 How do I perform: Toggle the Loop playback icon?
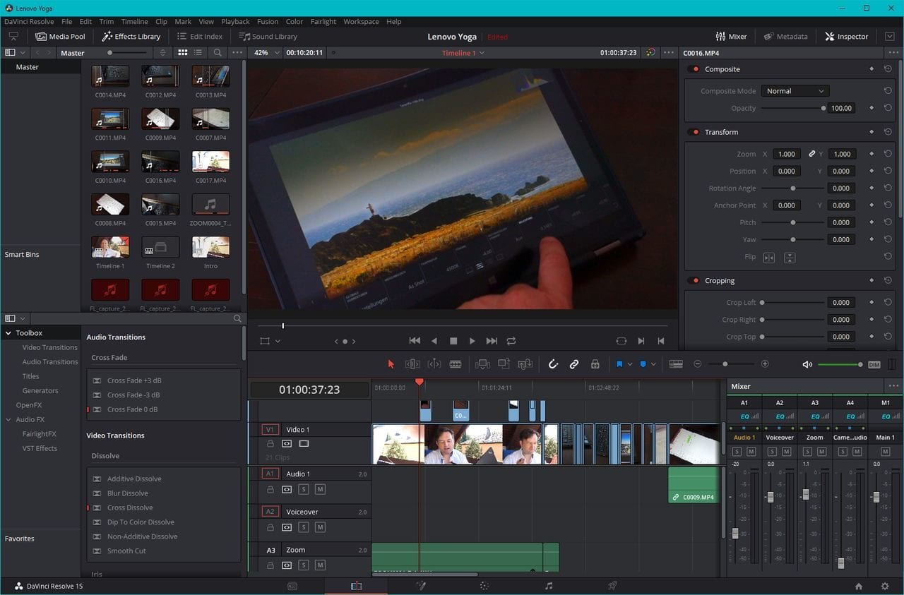511,341
